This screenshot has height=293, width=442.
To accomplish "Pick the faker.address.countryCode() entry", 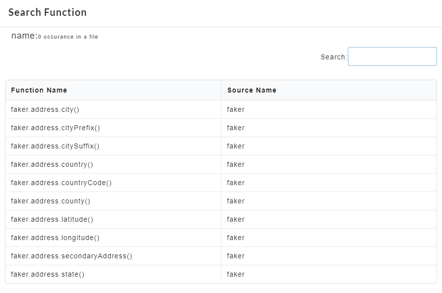I will pyautogui.click(x=61, y=183).
